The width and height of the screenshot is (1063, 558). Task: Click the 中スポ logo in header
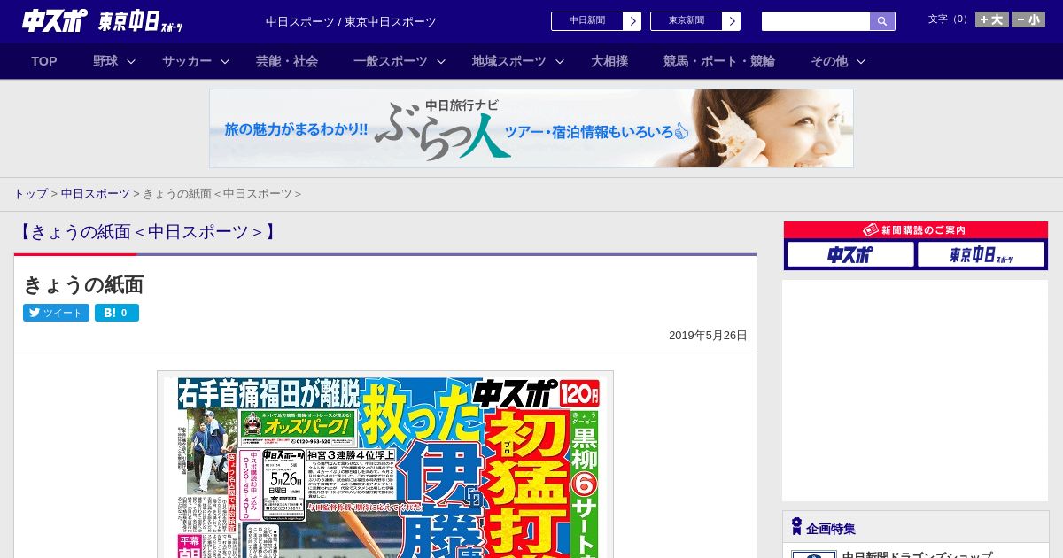[55, 20]
